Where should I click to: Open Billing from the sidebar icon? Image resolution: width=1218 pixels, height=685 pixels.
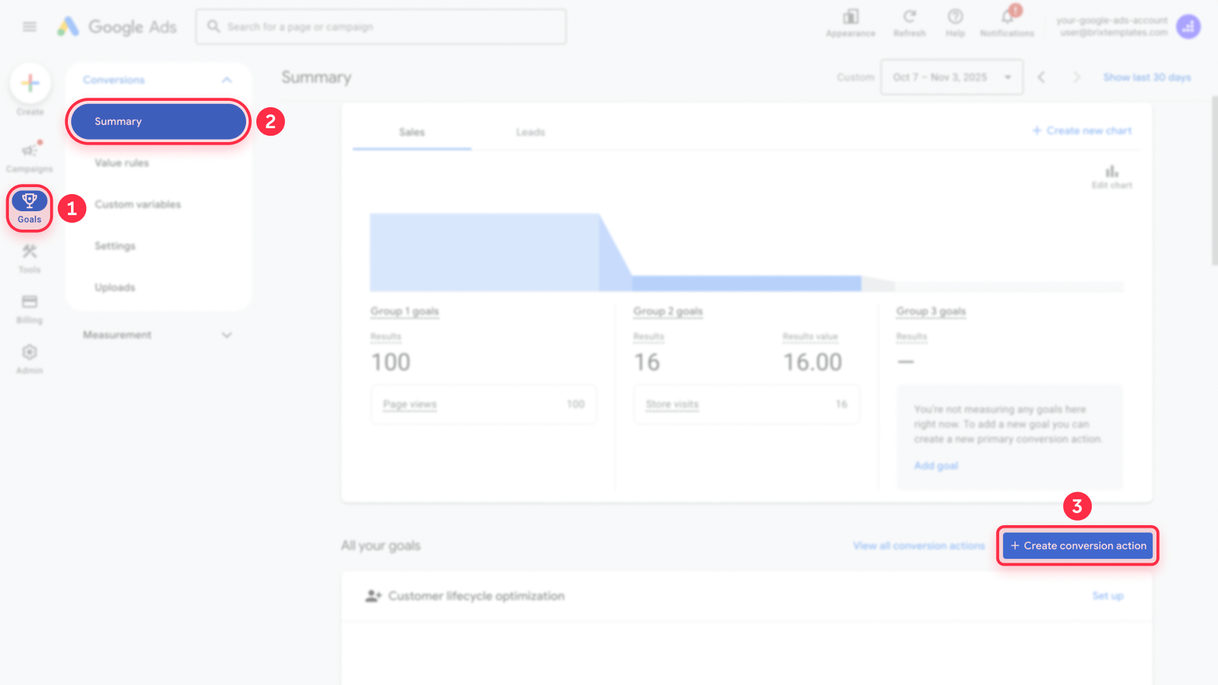[29, 303]
